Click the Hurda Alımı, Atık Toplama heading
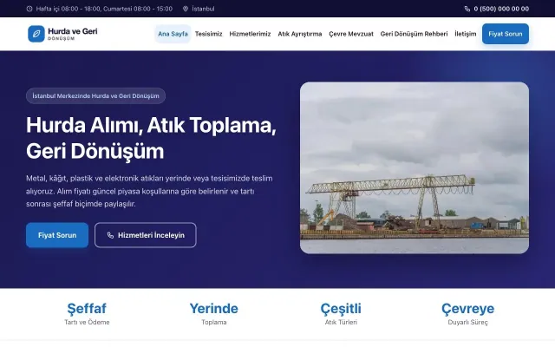 tap(151, 138)
